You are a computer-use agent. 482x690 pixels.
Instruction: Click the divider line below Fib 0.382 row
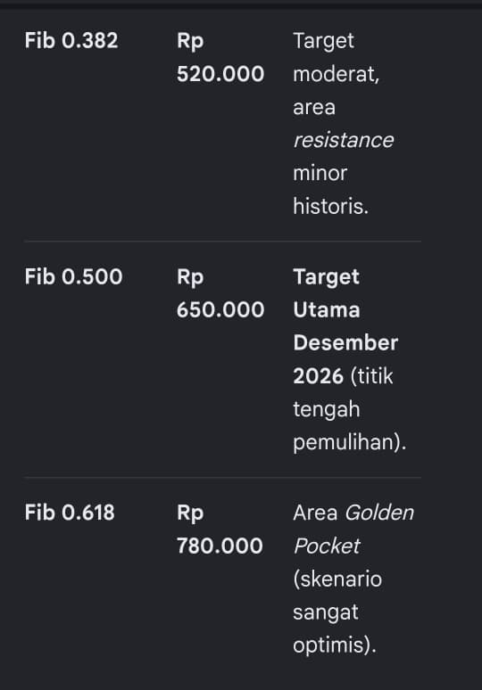(x=222, y=242)
